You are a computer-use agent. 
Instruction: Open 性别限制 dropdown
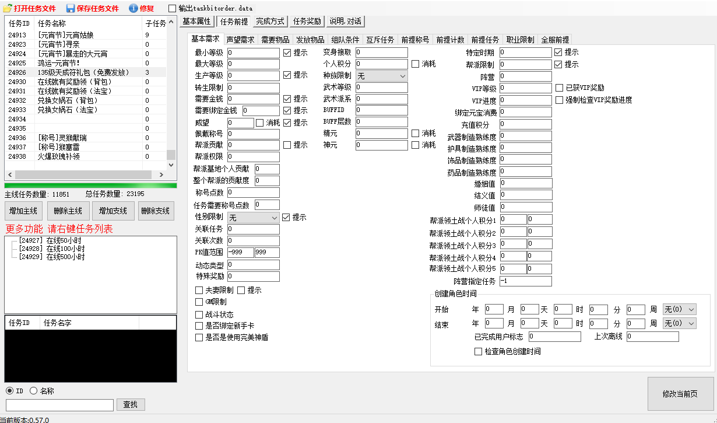[254, 218]
